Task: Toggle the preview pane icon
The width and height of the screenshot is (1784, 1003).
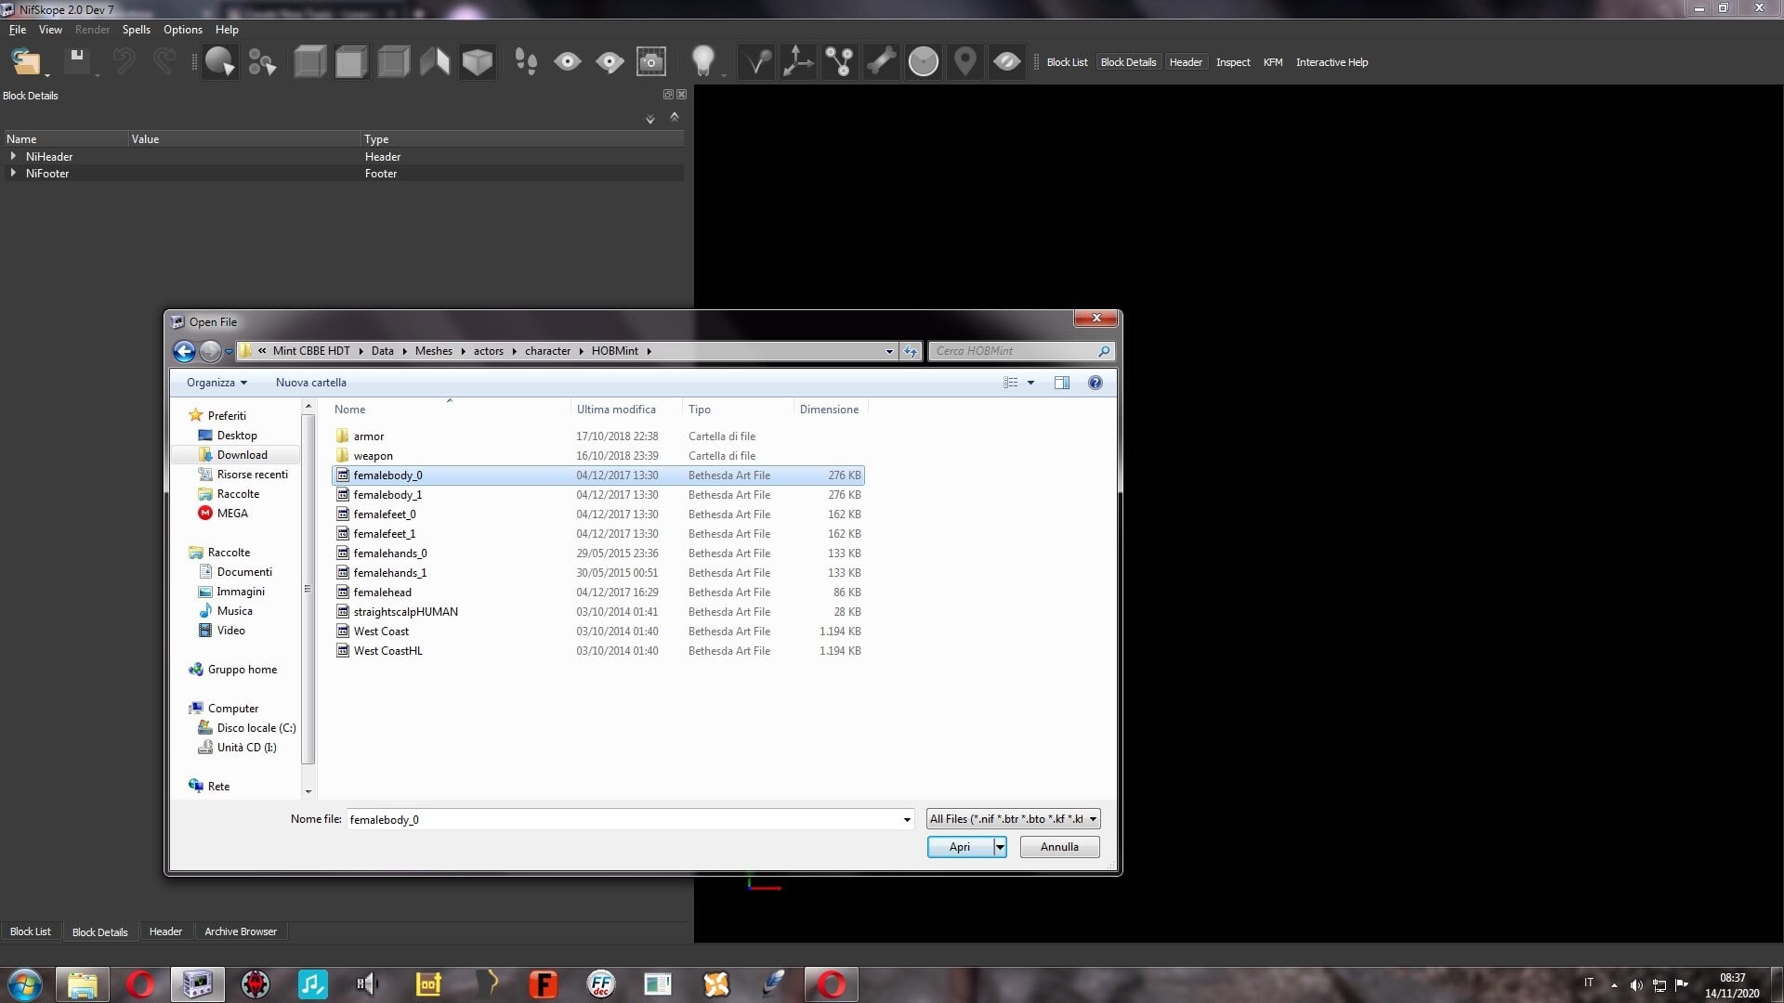Action: (x=1062, y=383)
